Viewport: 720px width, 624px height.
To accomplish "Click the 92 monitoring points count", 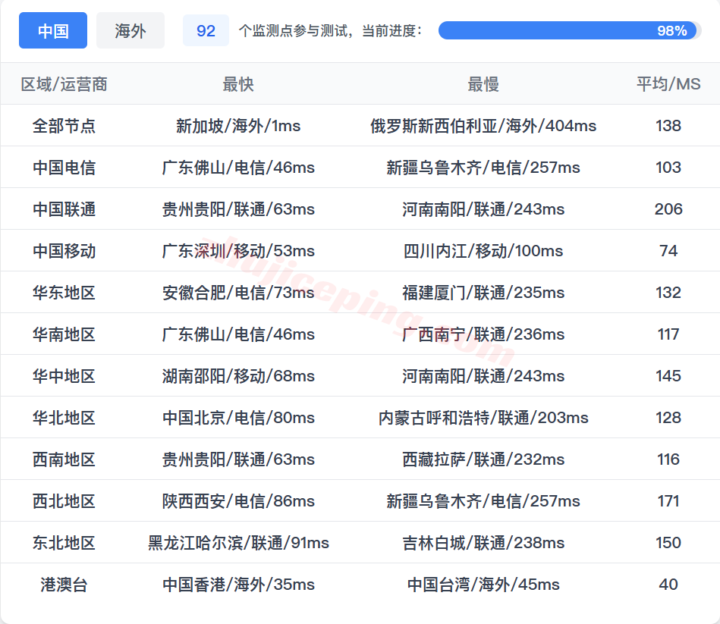I will (x=206, y=30).
